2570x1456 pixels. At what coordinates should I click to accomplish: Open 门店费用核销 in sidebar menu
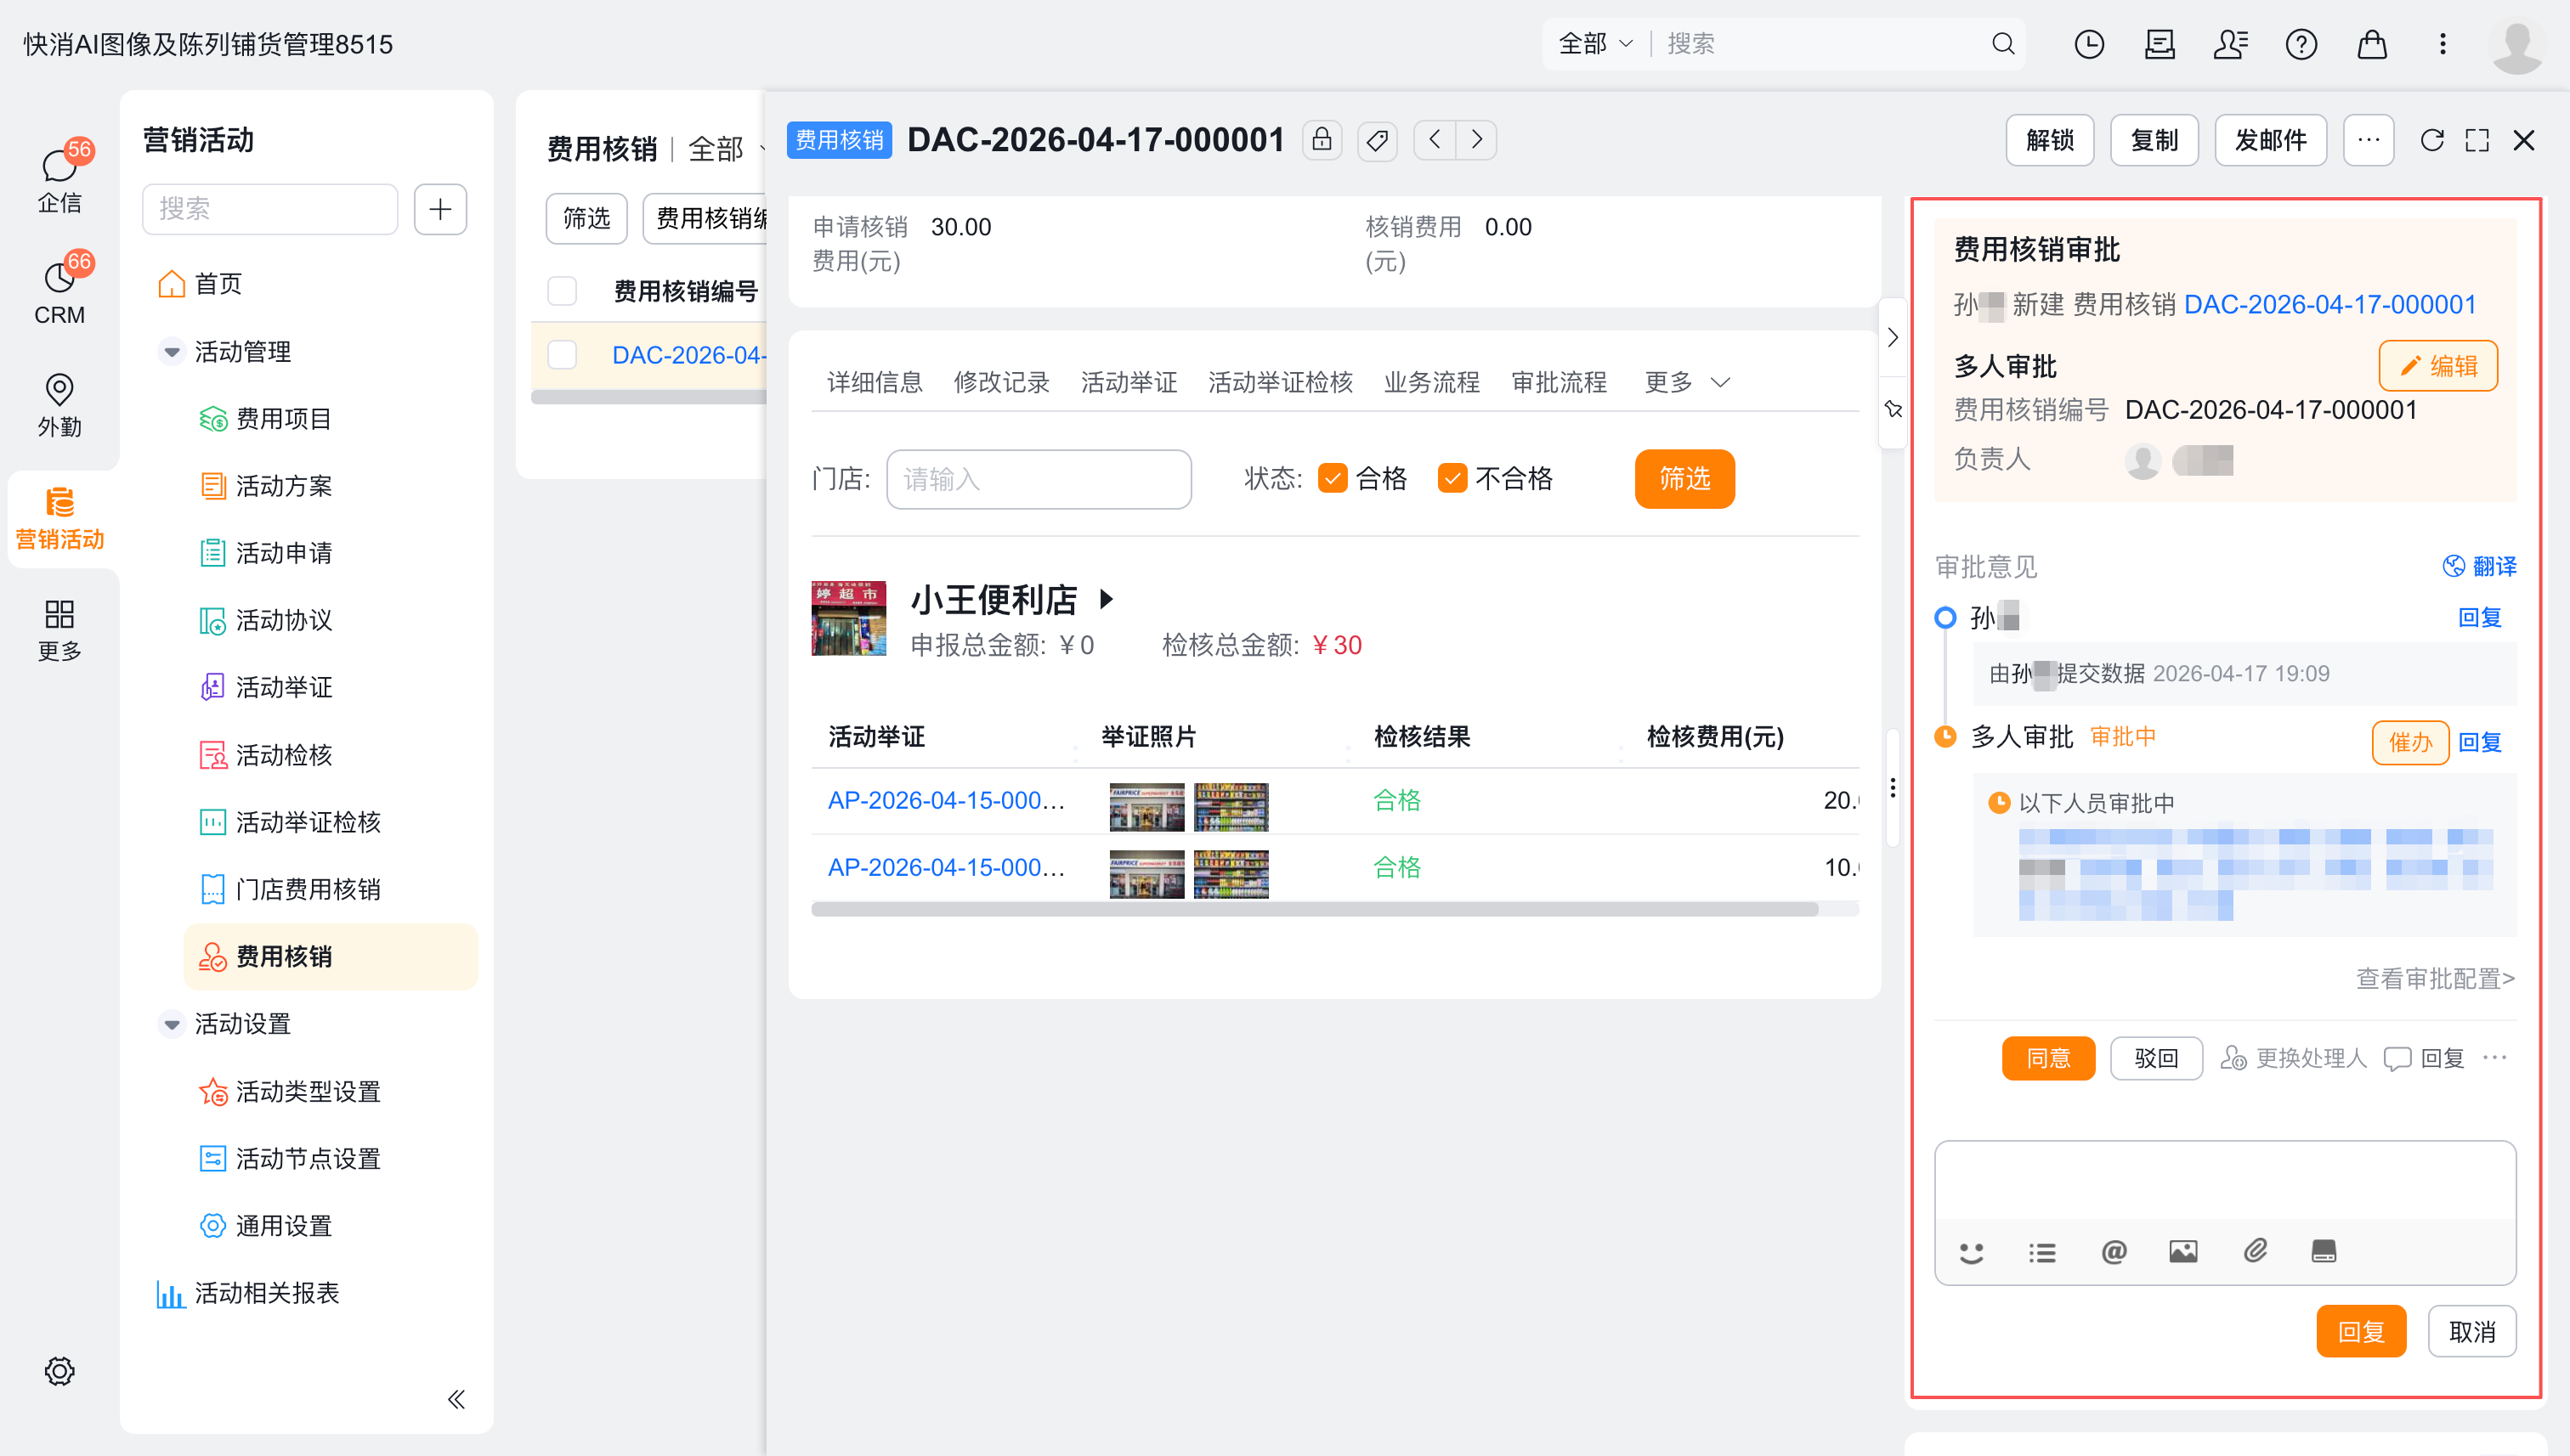click(309, 889)
